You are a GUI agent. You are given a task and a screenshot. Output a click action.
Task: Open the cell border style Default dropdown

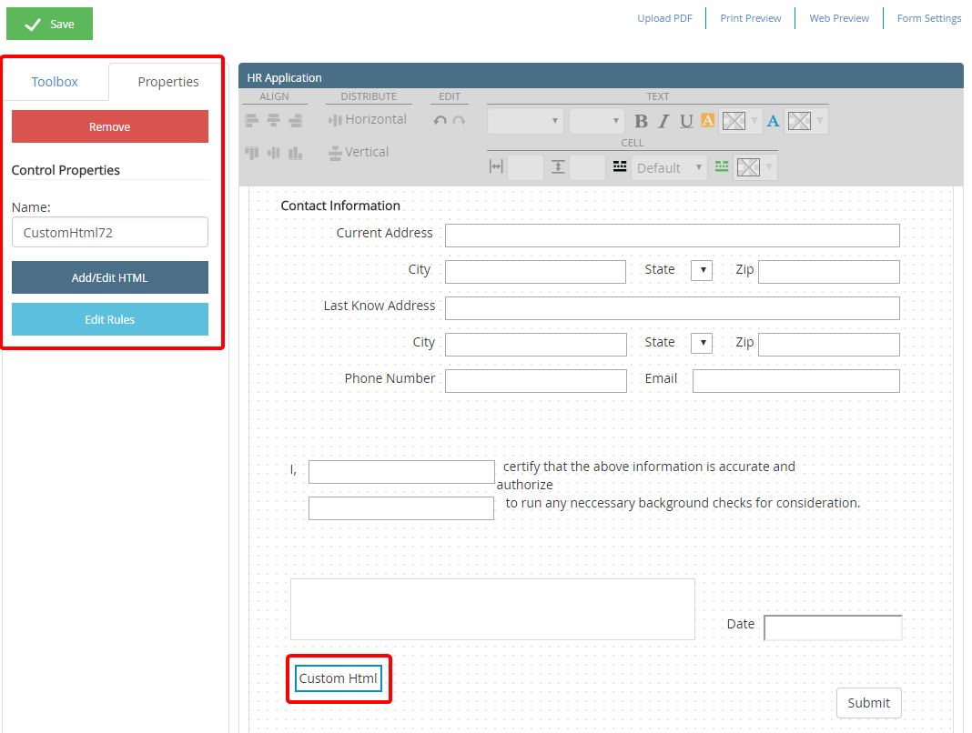pos(670,167)
